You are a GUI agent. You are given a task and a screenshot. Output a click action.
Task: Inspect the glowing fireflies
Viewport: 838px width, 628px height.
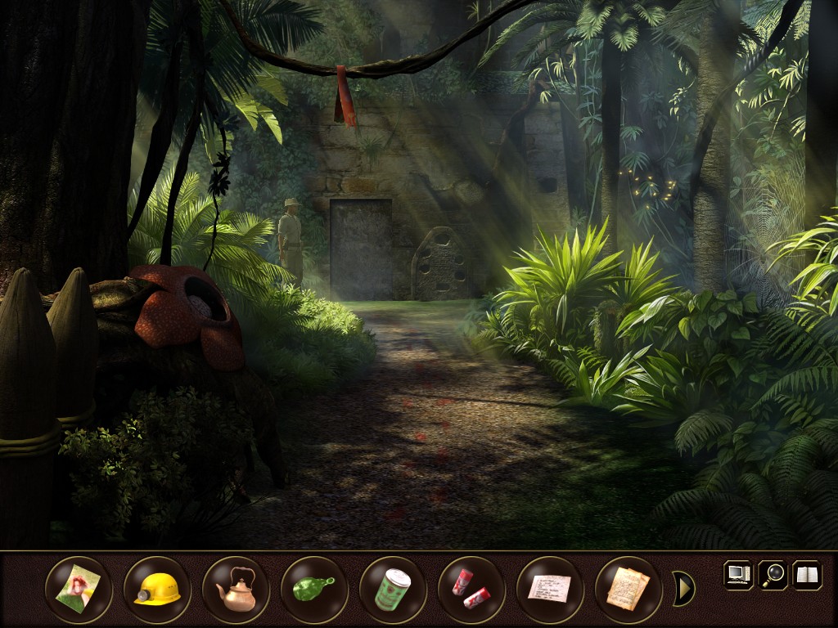[x=647, y=184]
